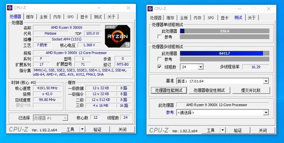Select SPD tab in the left window
The width and height of the screenshot is (284, 143).
pos(71,17)
